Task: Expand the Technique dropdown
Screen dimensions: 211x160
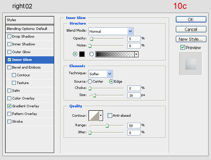Action: [x=101, y=73]
